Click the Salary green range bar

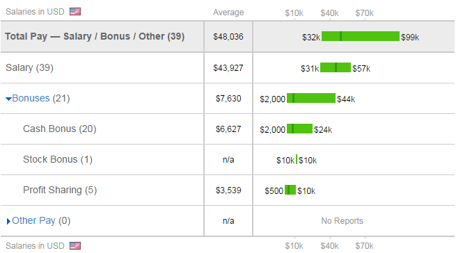point(336,67)
